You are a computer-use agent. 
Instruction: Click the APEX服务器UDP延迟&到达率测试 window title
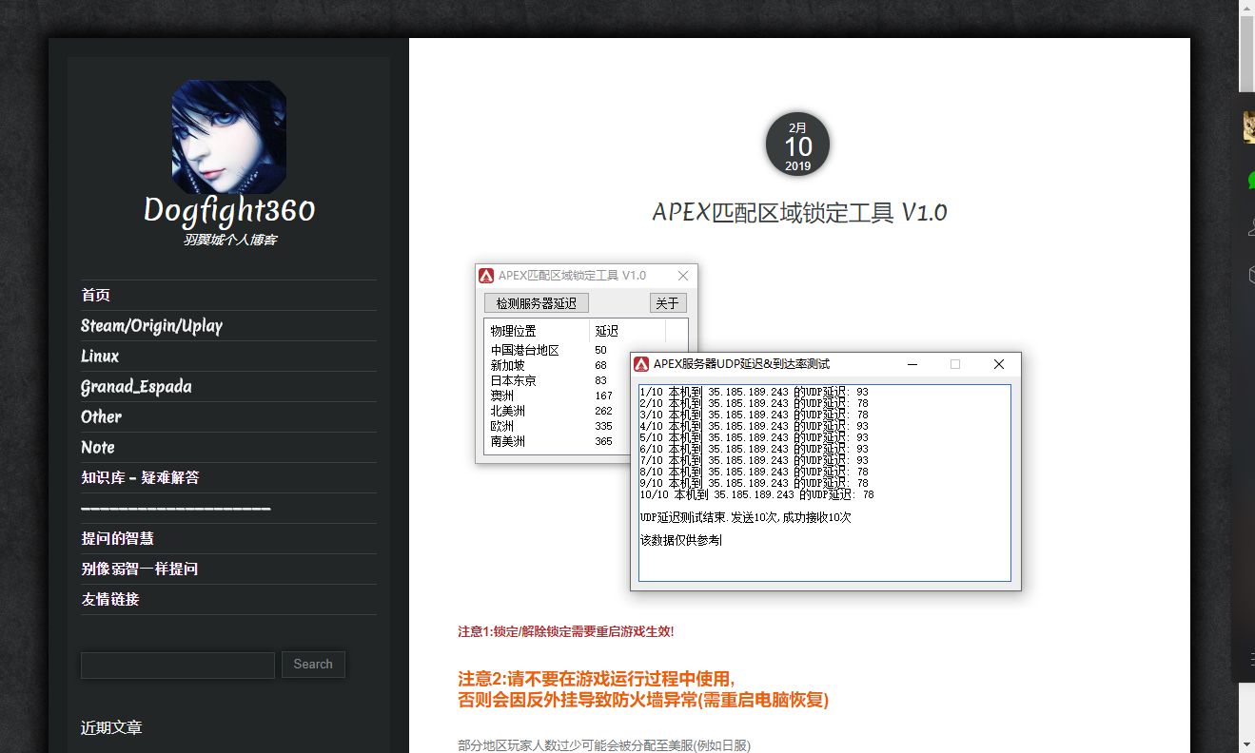pyautogui.click(x=741, y=364)
